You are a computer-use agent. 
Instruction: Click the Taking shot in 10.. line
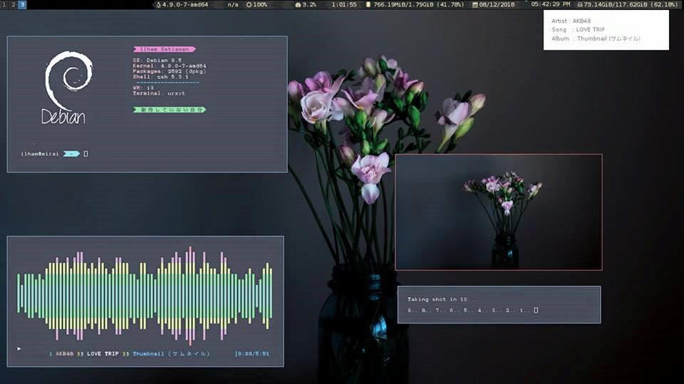440,299
